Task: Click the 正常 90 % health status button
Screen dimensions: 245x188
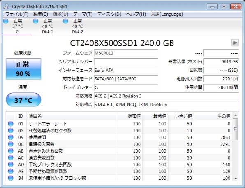Action: 23,69
